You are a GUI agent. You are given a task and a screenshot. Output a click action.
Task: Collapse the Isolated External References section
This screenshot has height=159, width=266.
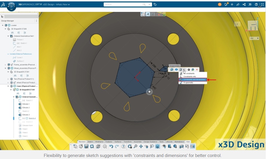click(x=8, y=54)
